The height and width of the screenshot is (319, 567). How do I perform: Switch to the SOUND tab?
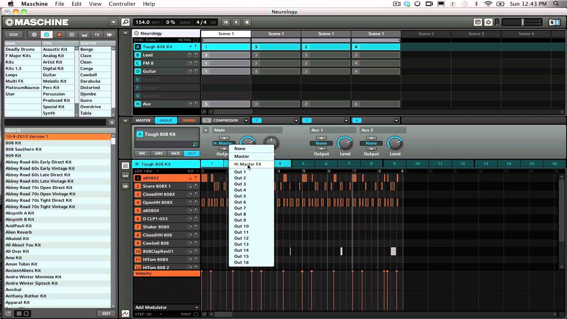coord(189,120)
